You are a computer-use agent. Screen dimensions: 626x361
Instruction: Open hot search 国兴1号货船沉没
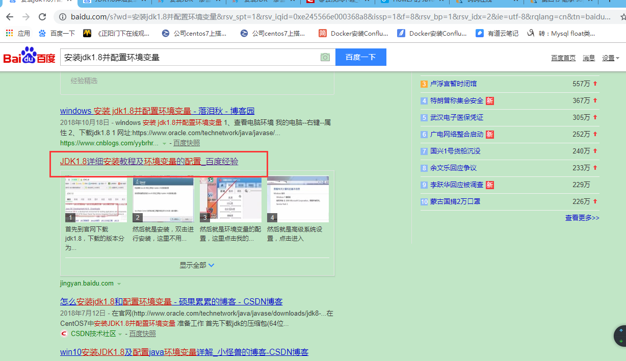(x=455, y=151)
